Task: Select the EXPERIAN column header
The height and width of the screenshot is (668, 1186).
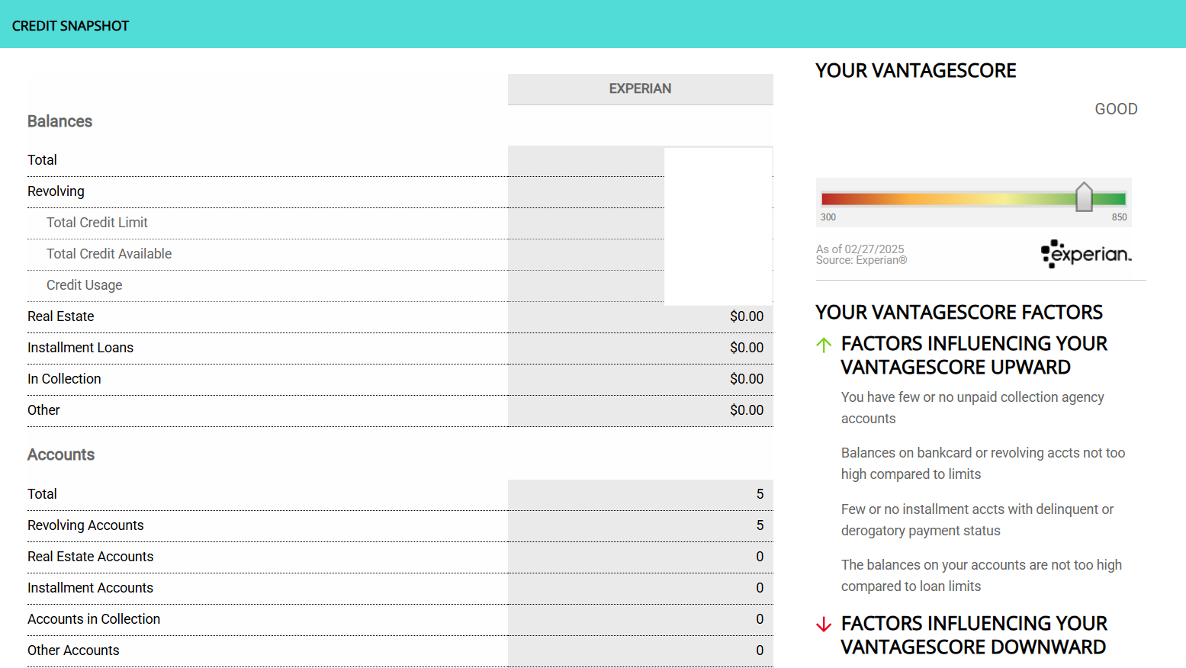Action: tap(641, 89)
